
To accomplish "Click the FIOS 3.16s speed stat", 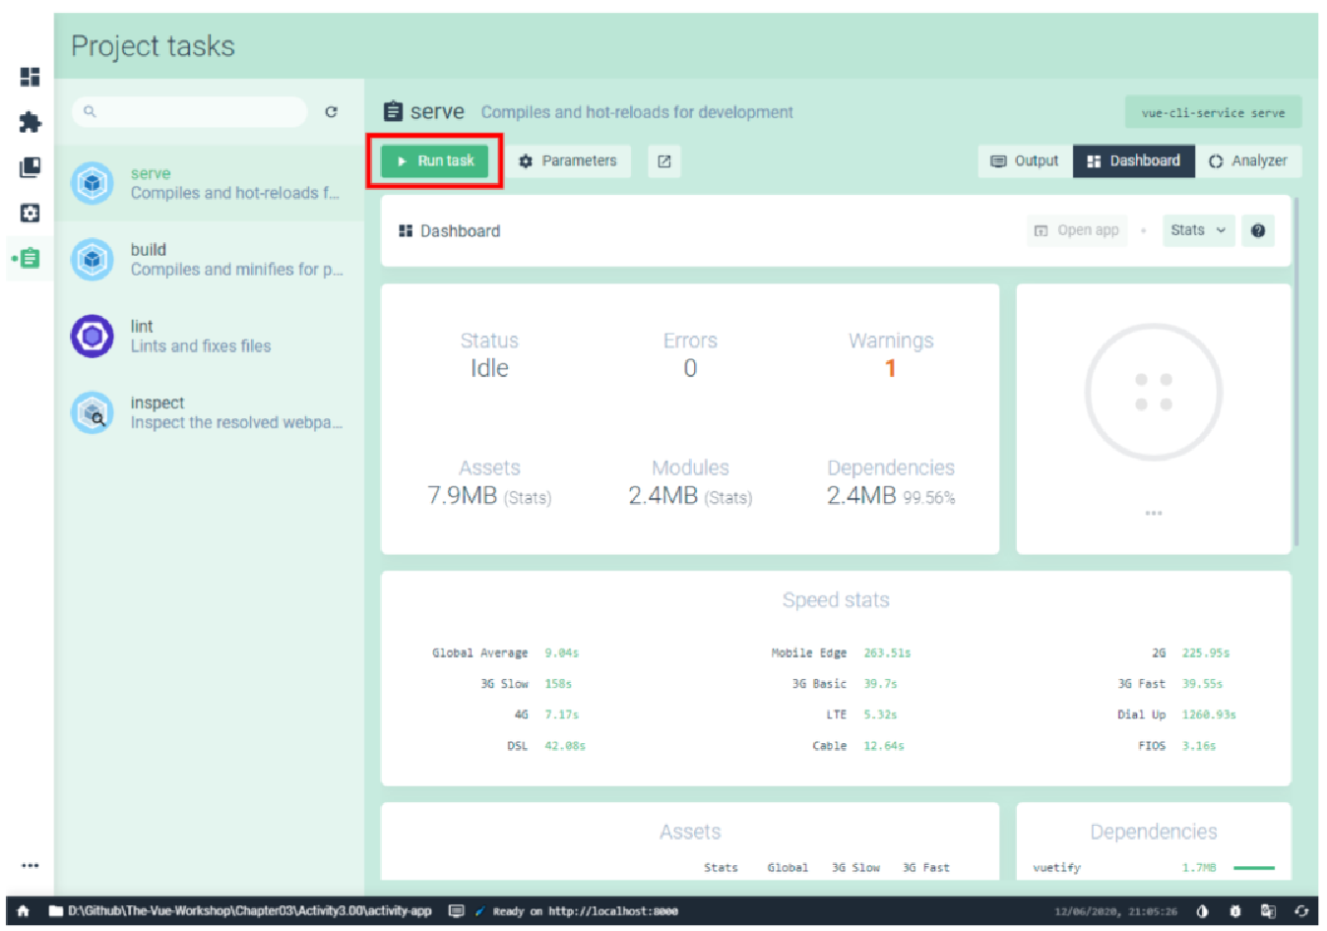I will click(x=1176, y=747).
